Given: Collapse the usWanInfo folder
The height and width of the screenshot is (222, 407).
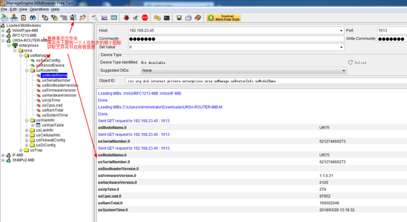Looking at the screenshot, I should pyautogui.click(x=27, y=120).
